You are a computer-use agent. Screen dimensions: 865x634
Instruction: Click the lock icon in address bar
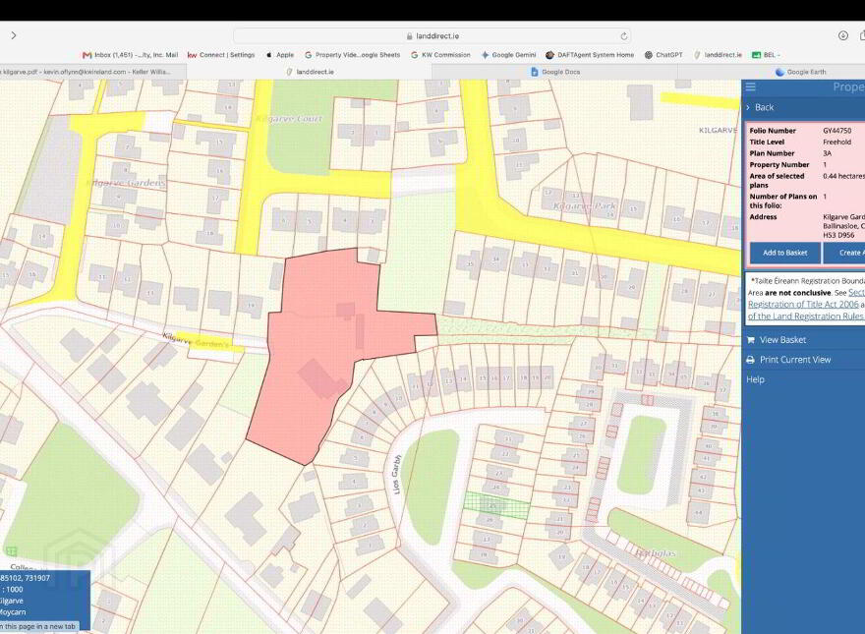(x=409, y=35)
